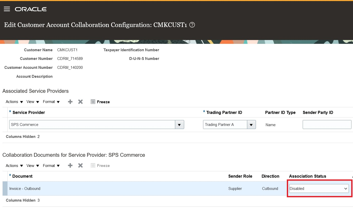
Task: Change the Association Status from Disabled
Action: pyautogui.click(x=319, y=188)
